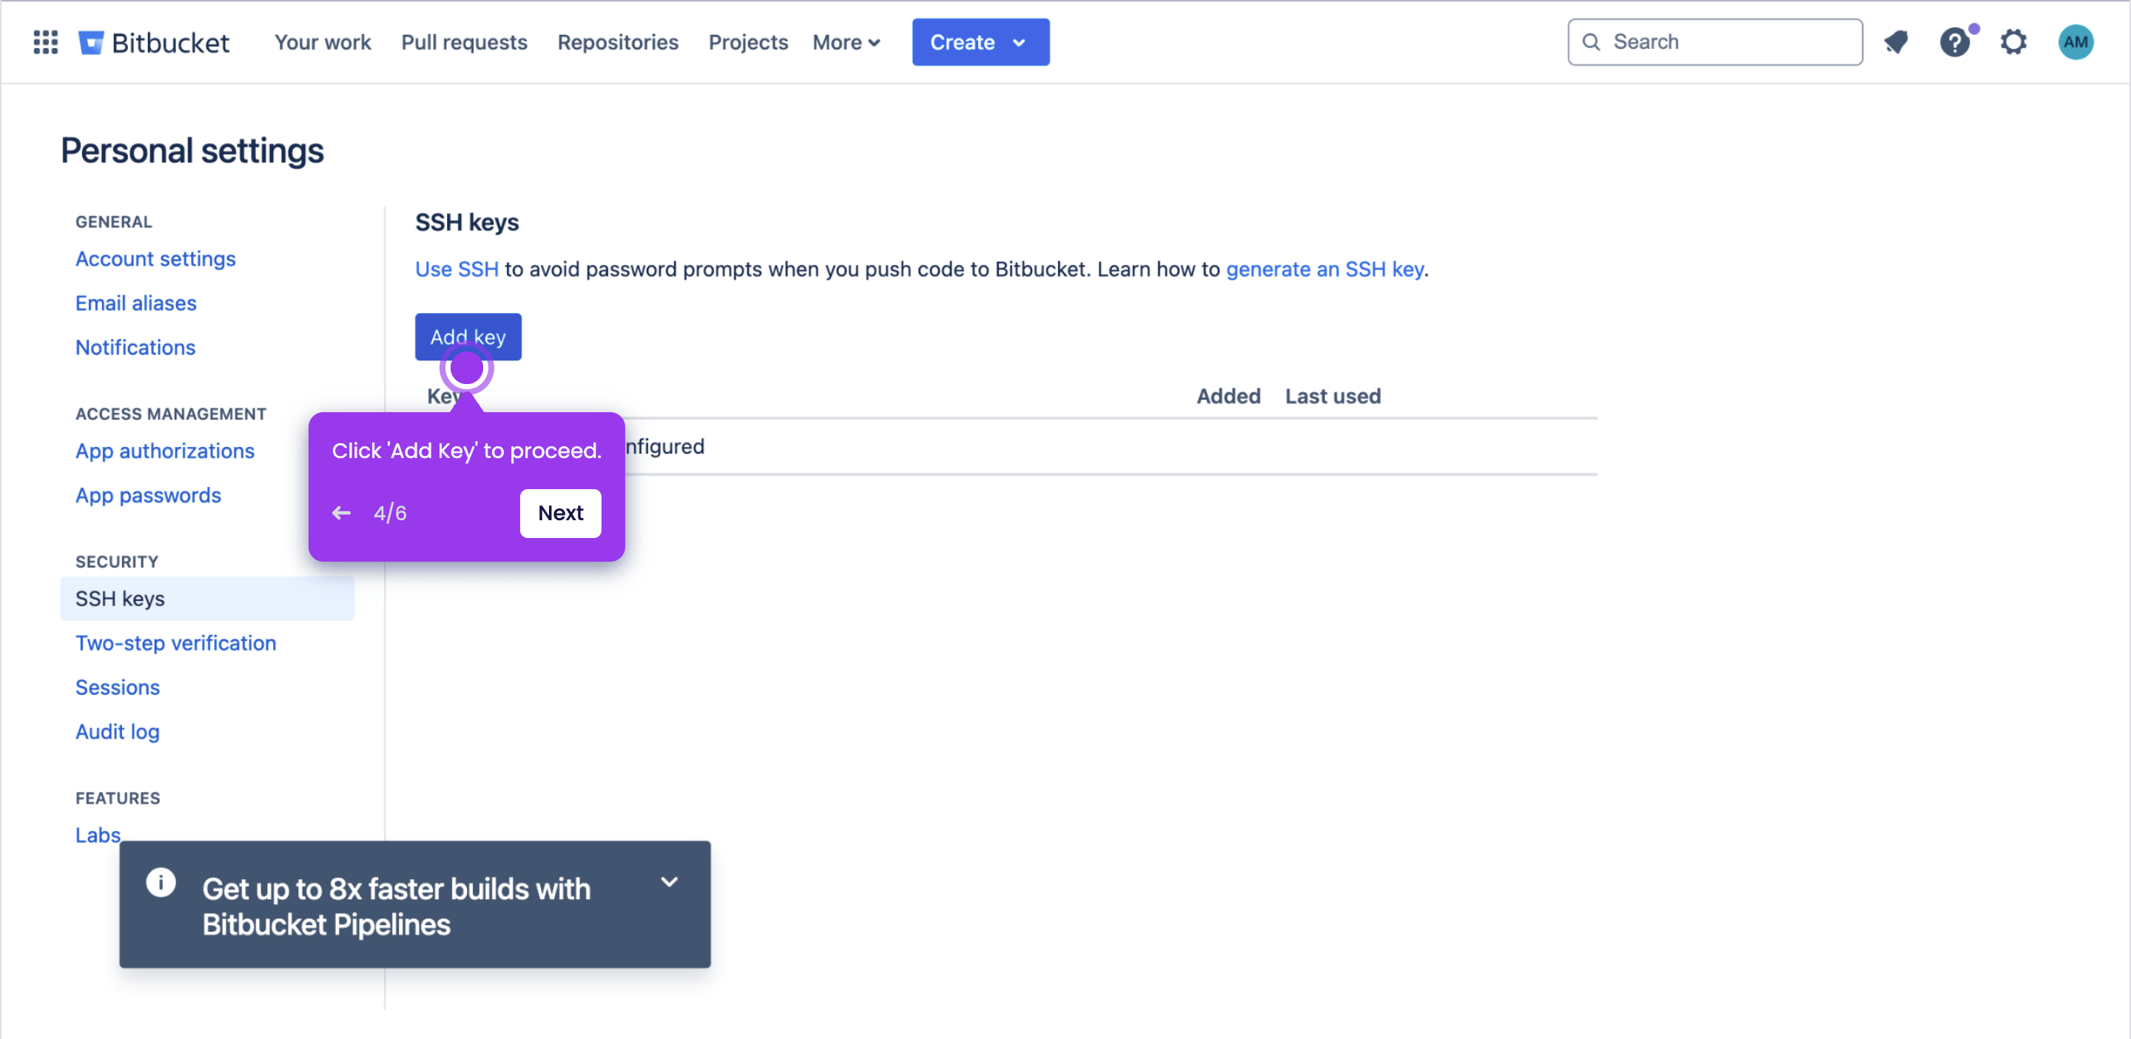Viewport: 2131px width, 1039px height.
Task: Open the notifications megaphone icon
Action: click(x=1896, y=42)
